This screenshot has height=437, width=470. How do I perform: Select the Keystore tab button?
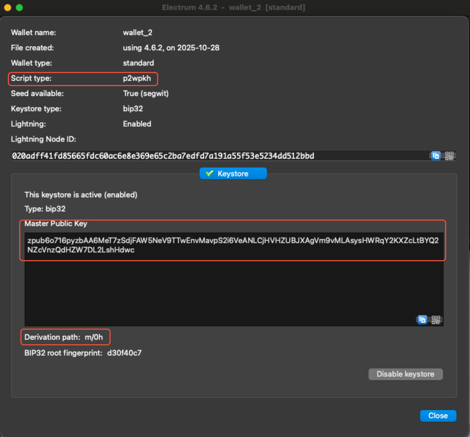233,173
